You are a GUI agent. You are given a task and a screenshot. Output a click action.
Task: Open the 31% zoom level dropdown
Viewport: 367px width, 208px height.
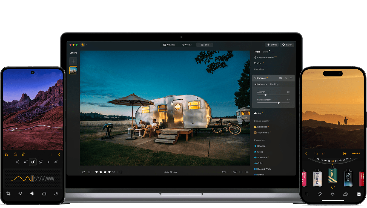pyautogui.click(x=225, y=172)
